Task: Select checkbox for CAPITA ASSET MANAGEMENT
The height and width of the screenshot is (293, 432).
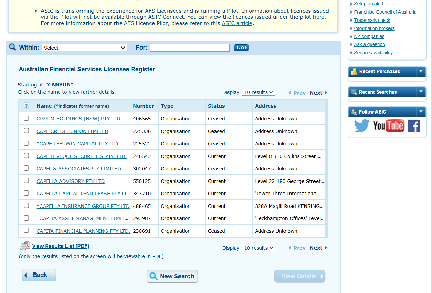Action: click(x=26, y=218)
